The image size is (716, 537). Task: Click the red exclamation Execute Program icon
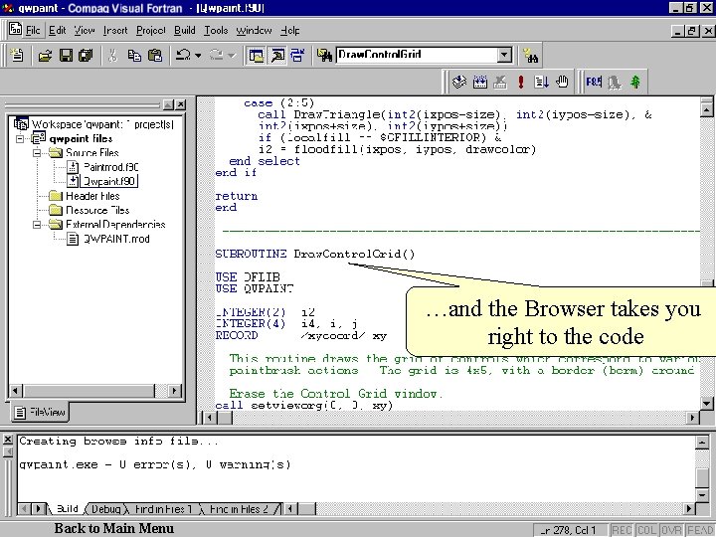click(520, 83)
